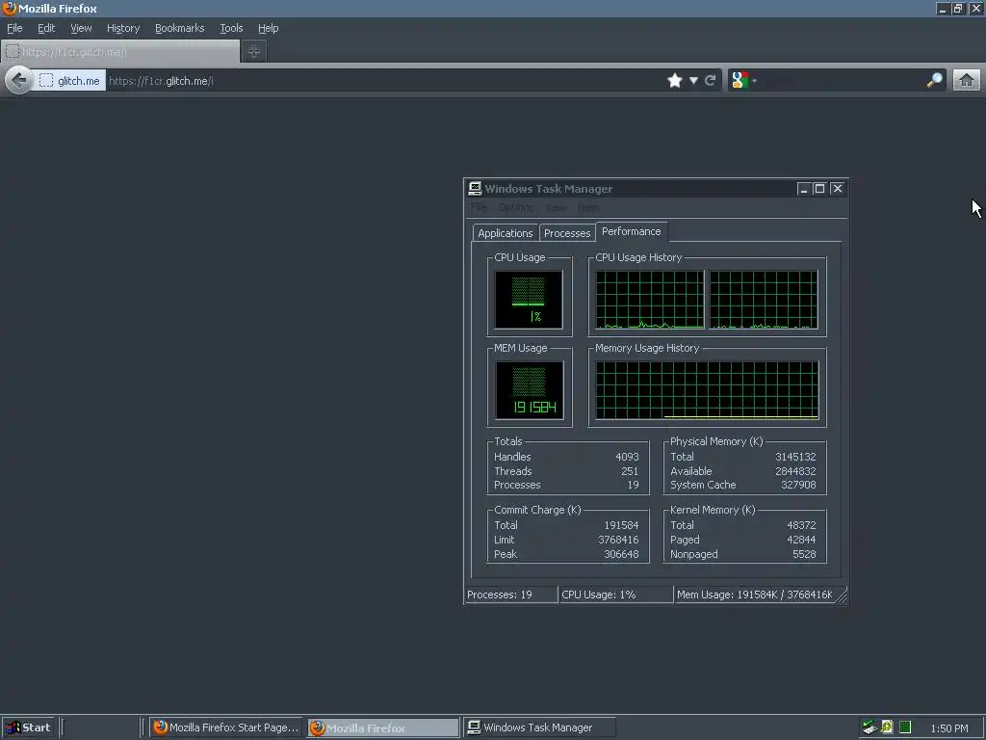Minimize the Windows Task Manager window
Screen dimensions: 986x740
(x=804, y=189)
